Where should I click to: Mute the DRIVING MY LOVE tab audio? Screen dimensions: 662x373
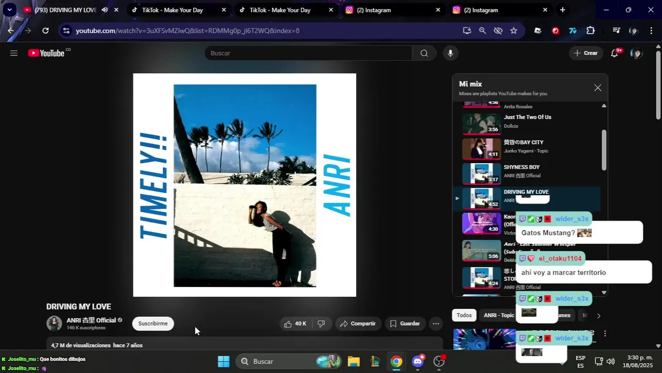[x=105, y=10]
